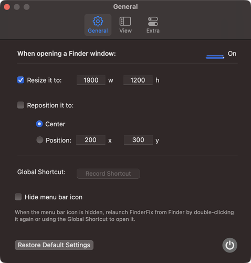Uncheck the Resize it to checkbox
The height and width of the screenshot is (263, 251).
pyautogui.click(x=20, y=80)
